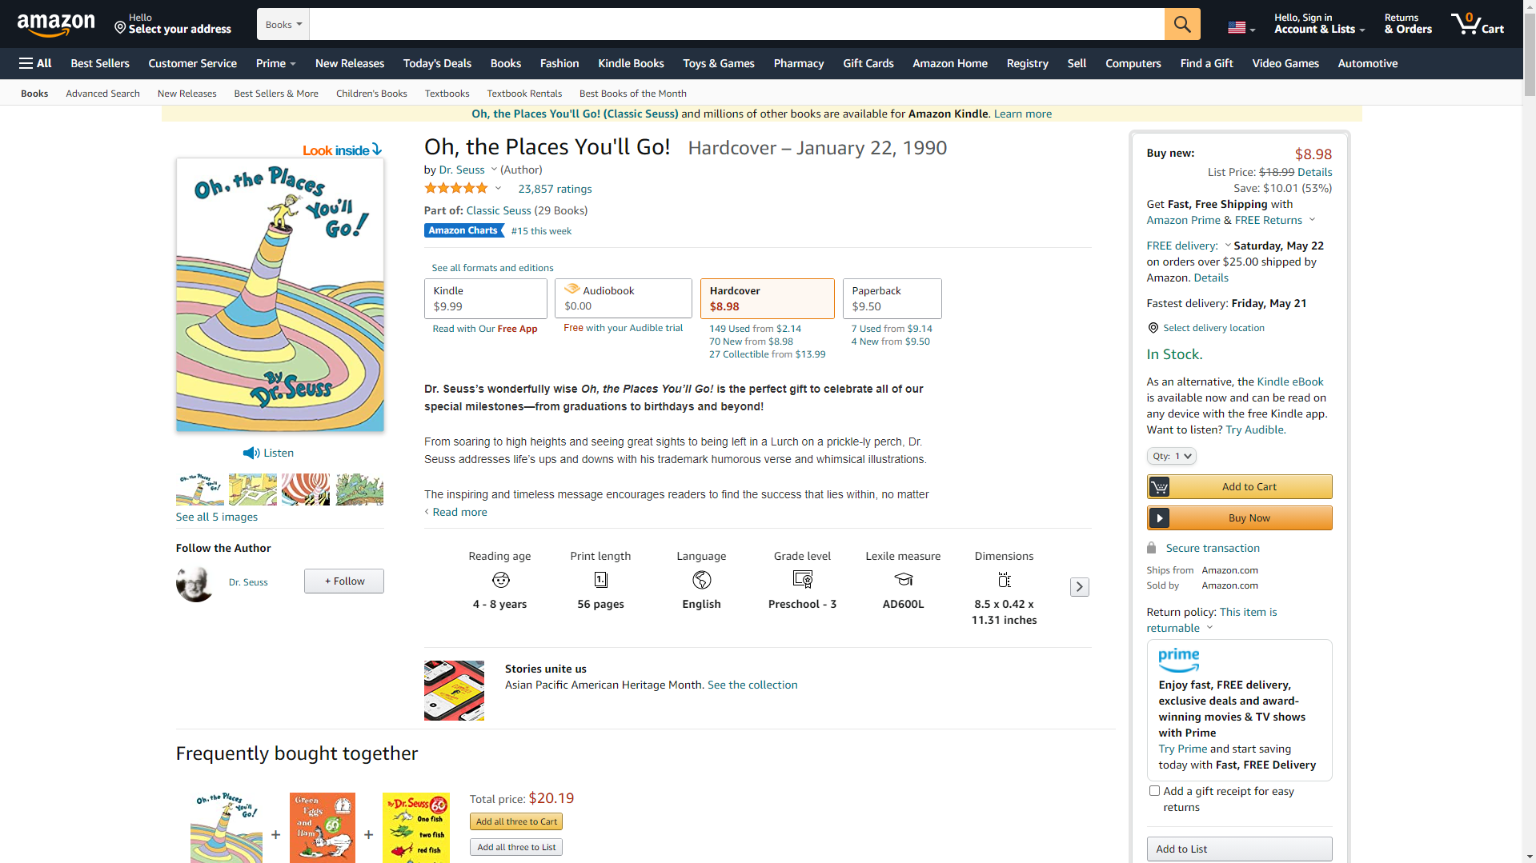This screenshot has height=863, width=1536.
Task: Click the Amazon logo
Action: tap(56, 24)
